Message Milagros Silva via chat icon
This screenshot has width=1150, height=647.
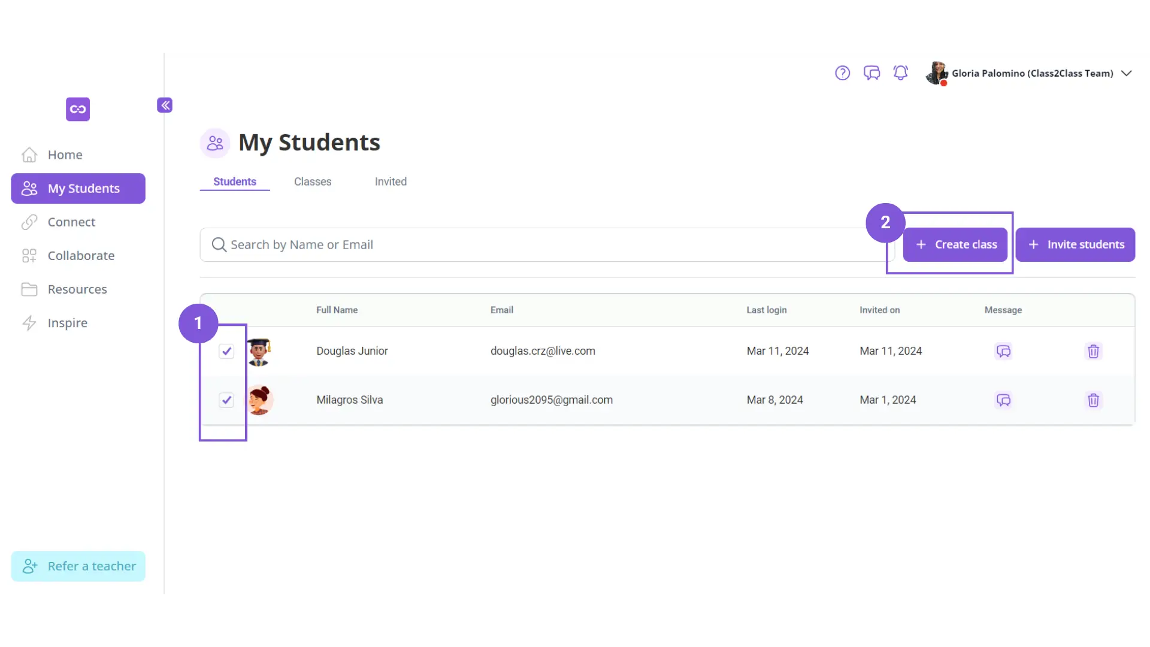pos(1003,400)
